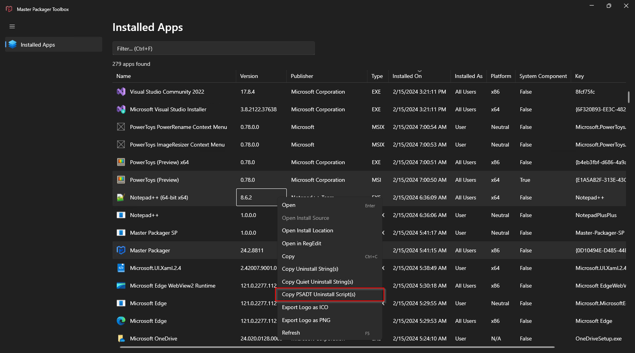
Task: Click the Master Packager Toolbox logo in title bar
Action: click(9, 9)
